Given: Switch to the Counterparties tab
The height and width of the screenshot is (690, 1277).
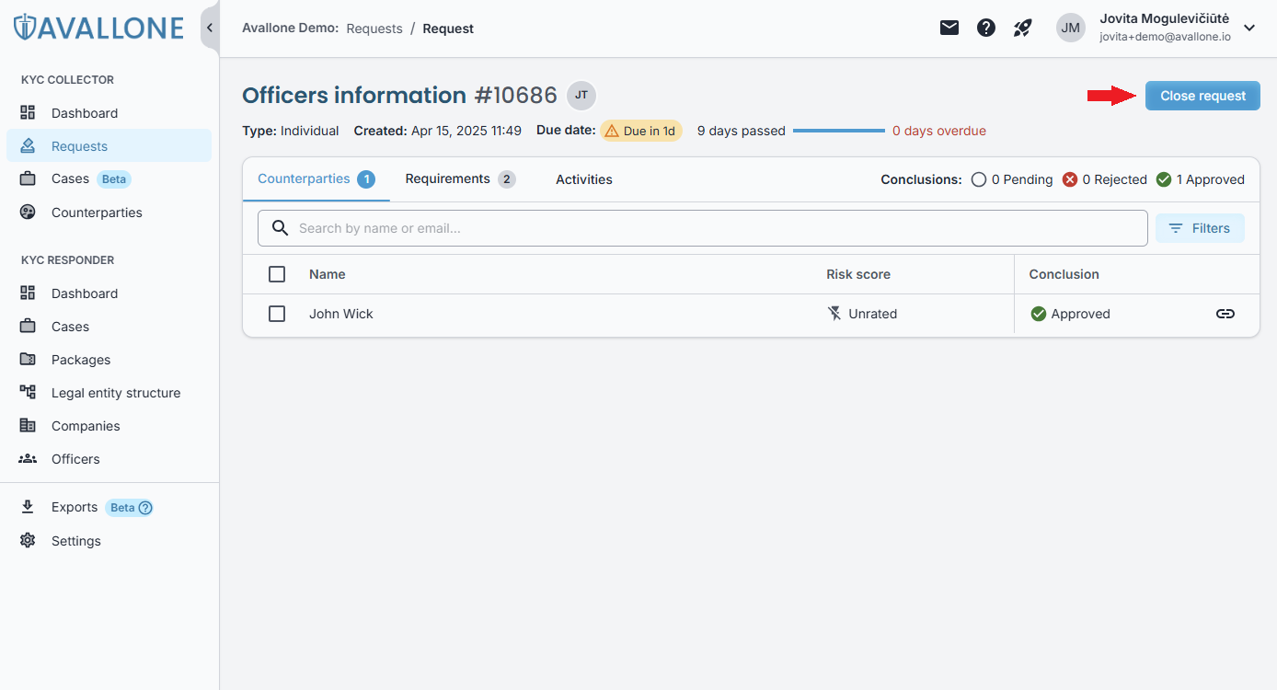Looking at the screenshot, I should tap(316, 179).
